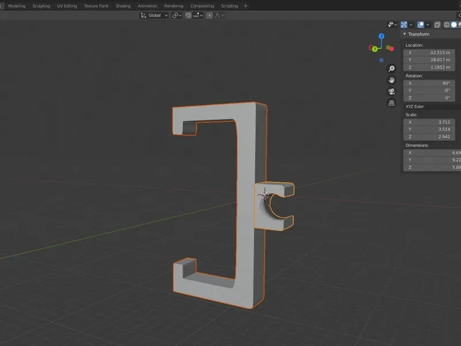Open the Animation workspace tab
The width and height of the screenshot is (461, 346).
click(x=148, y=6)
